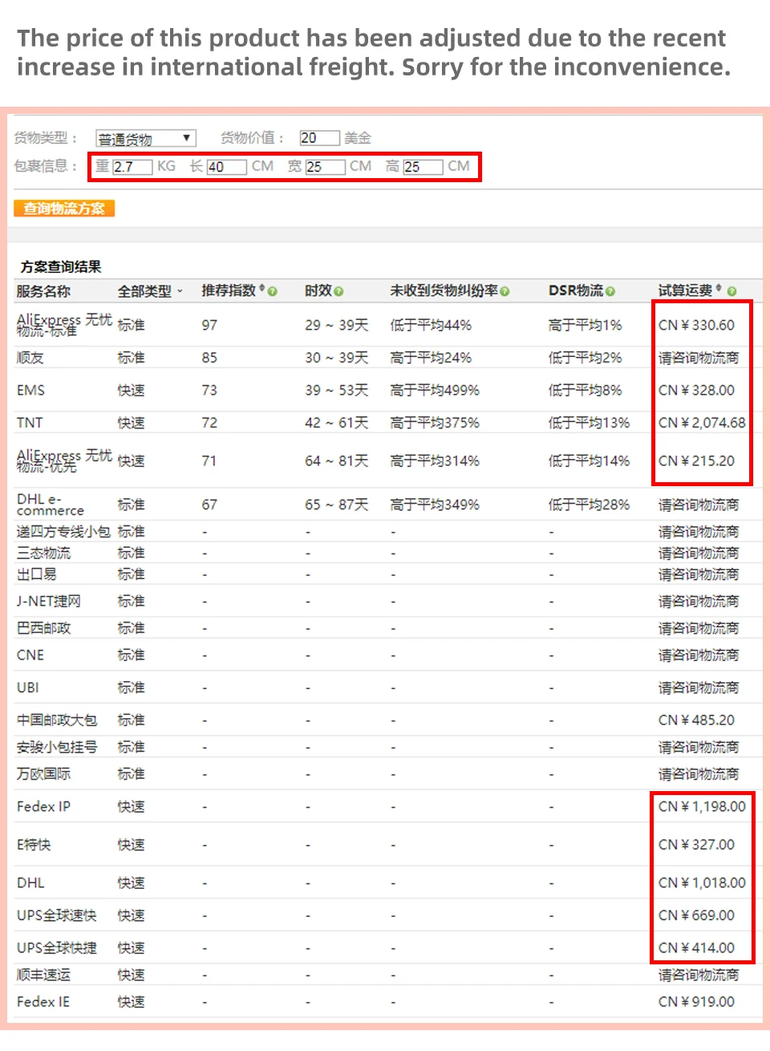770x1051 pixels.
Task: Open the help icon beside DSR物流
Action: point(610,291)
